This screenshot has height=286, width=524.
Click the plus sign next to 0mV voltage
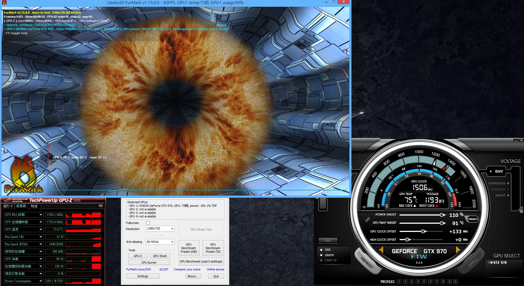coord(491,171)
